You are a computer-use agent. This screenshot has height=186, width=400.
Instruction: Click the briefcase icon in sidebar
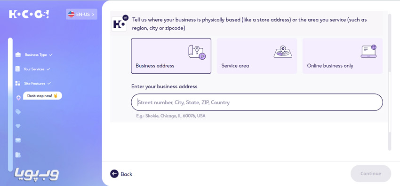18,54
